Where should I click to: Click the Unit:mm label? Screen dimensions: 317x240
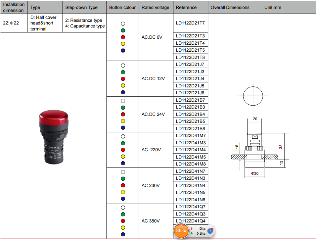tap(273, 8)
